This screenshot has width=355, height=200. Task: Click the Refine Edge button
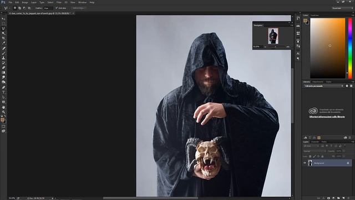pos(79,8)
